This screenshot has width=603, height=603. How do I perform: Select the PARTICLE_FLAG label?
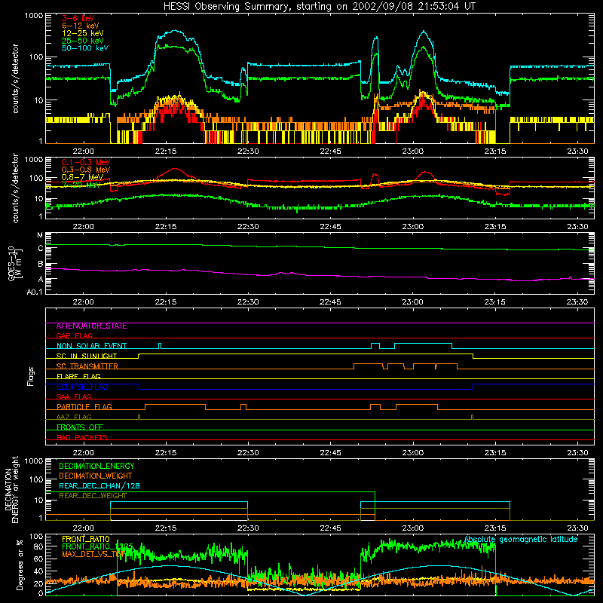(84, 406)
